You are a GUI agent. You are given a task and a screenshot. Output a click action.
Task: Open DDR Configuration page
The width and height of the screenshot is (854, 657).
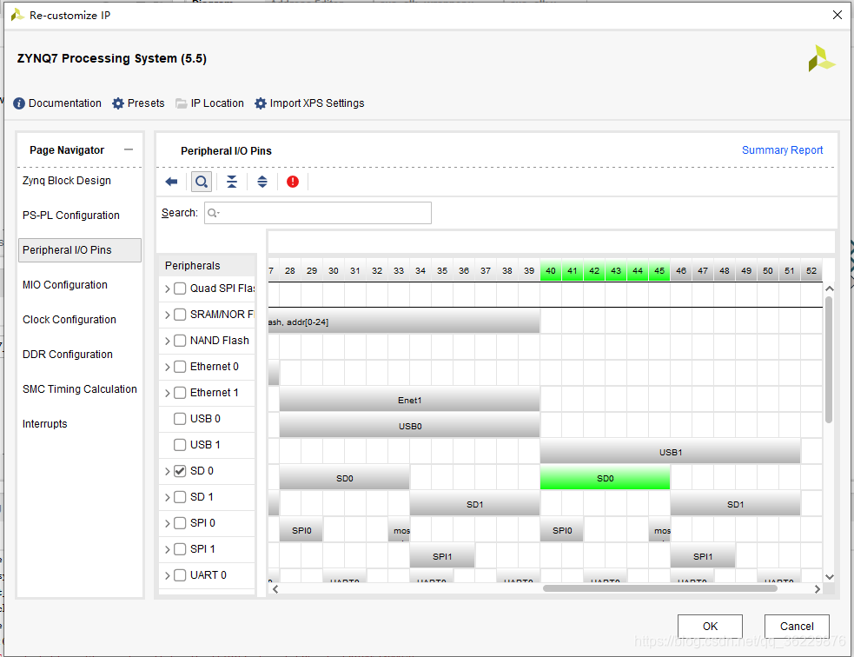(68, 355)
